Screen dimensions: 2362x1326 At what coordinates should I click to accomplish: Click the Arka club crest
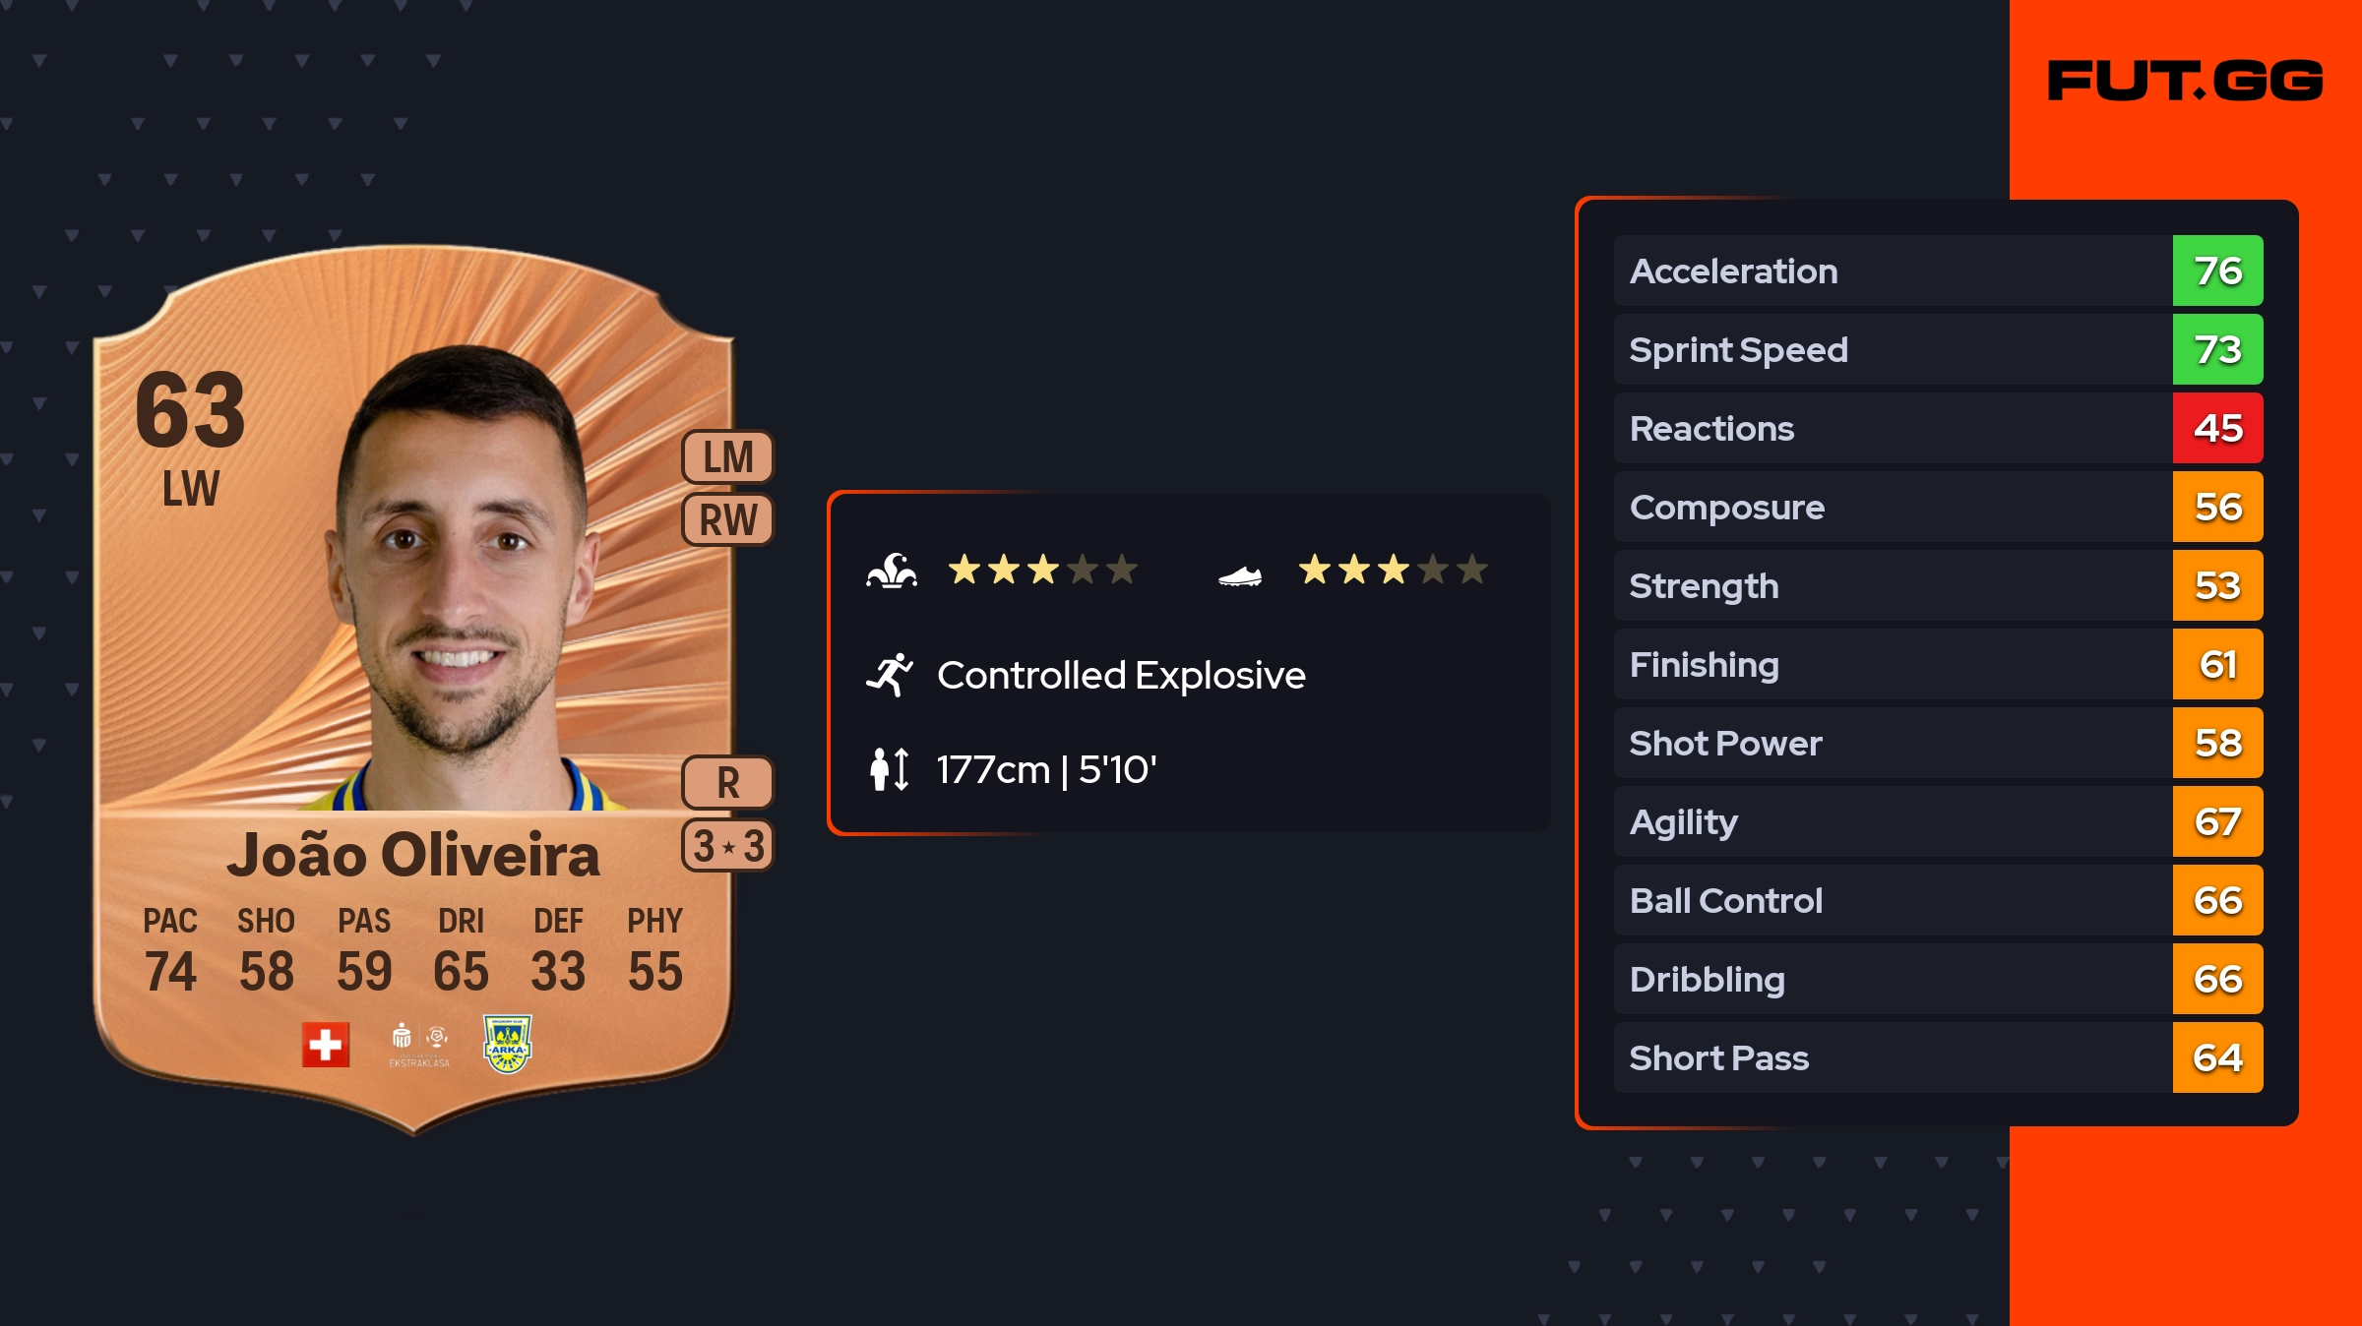point(508,1044)
